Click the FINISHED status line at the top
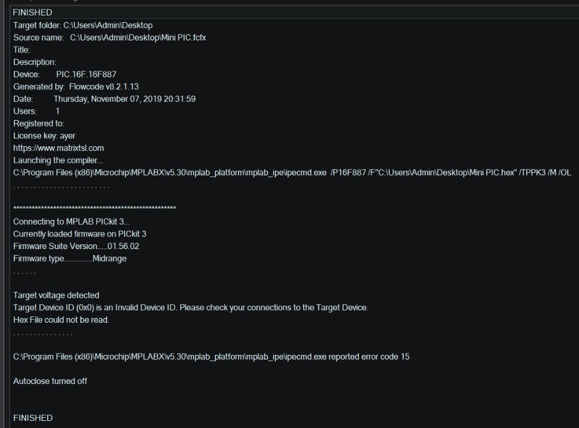 [x=33, y=12]
